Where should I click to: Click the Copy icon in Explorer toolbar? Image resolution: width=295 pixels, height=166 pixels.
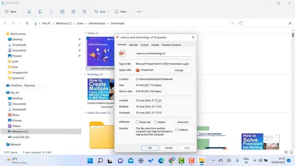click(x=40, y=12)
